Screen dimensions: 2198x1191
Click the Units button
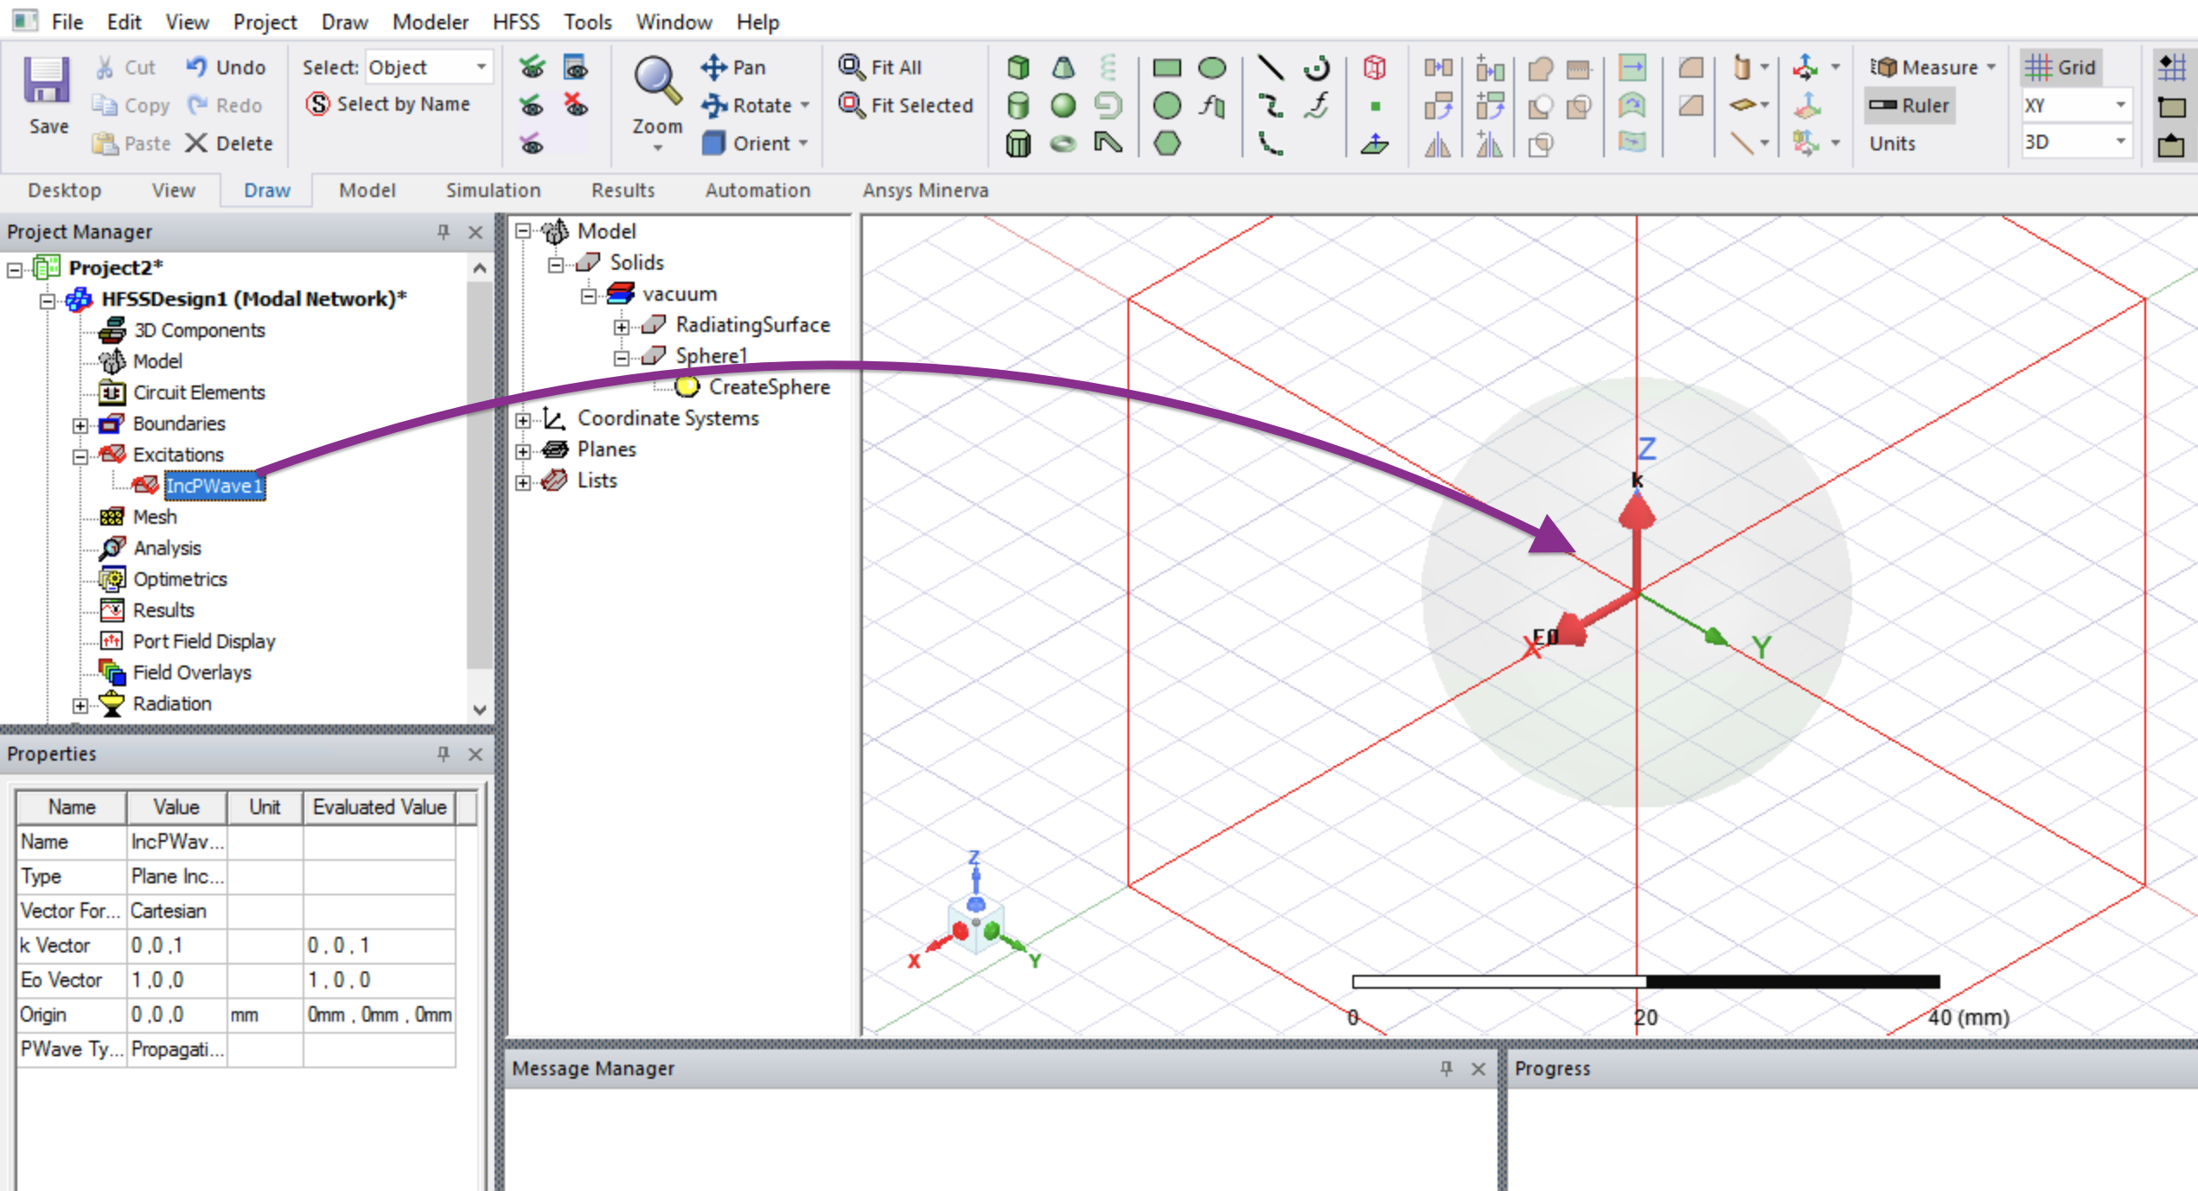(x=1893, y=143)
